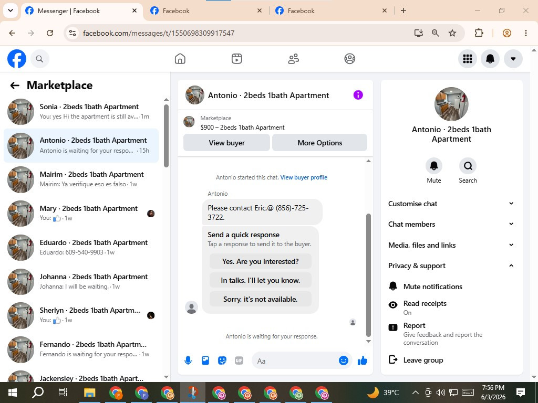The image size is (538, 403).
Task: Go back from the Marketplace chat list
Action: 15,86
